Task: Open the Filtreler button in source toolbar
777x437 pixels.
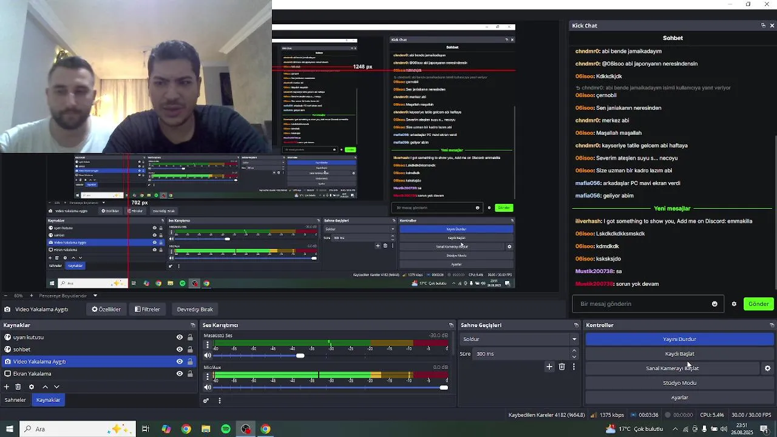Action: click(148, 310)
